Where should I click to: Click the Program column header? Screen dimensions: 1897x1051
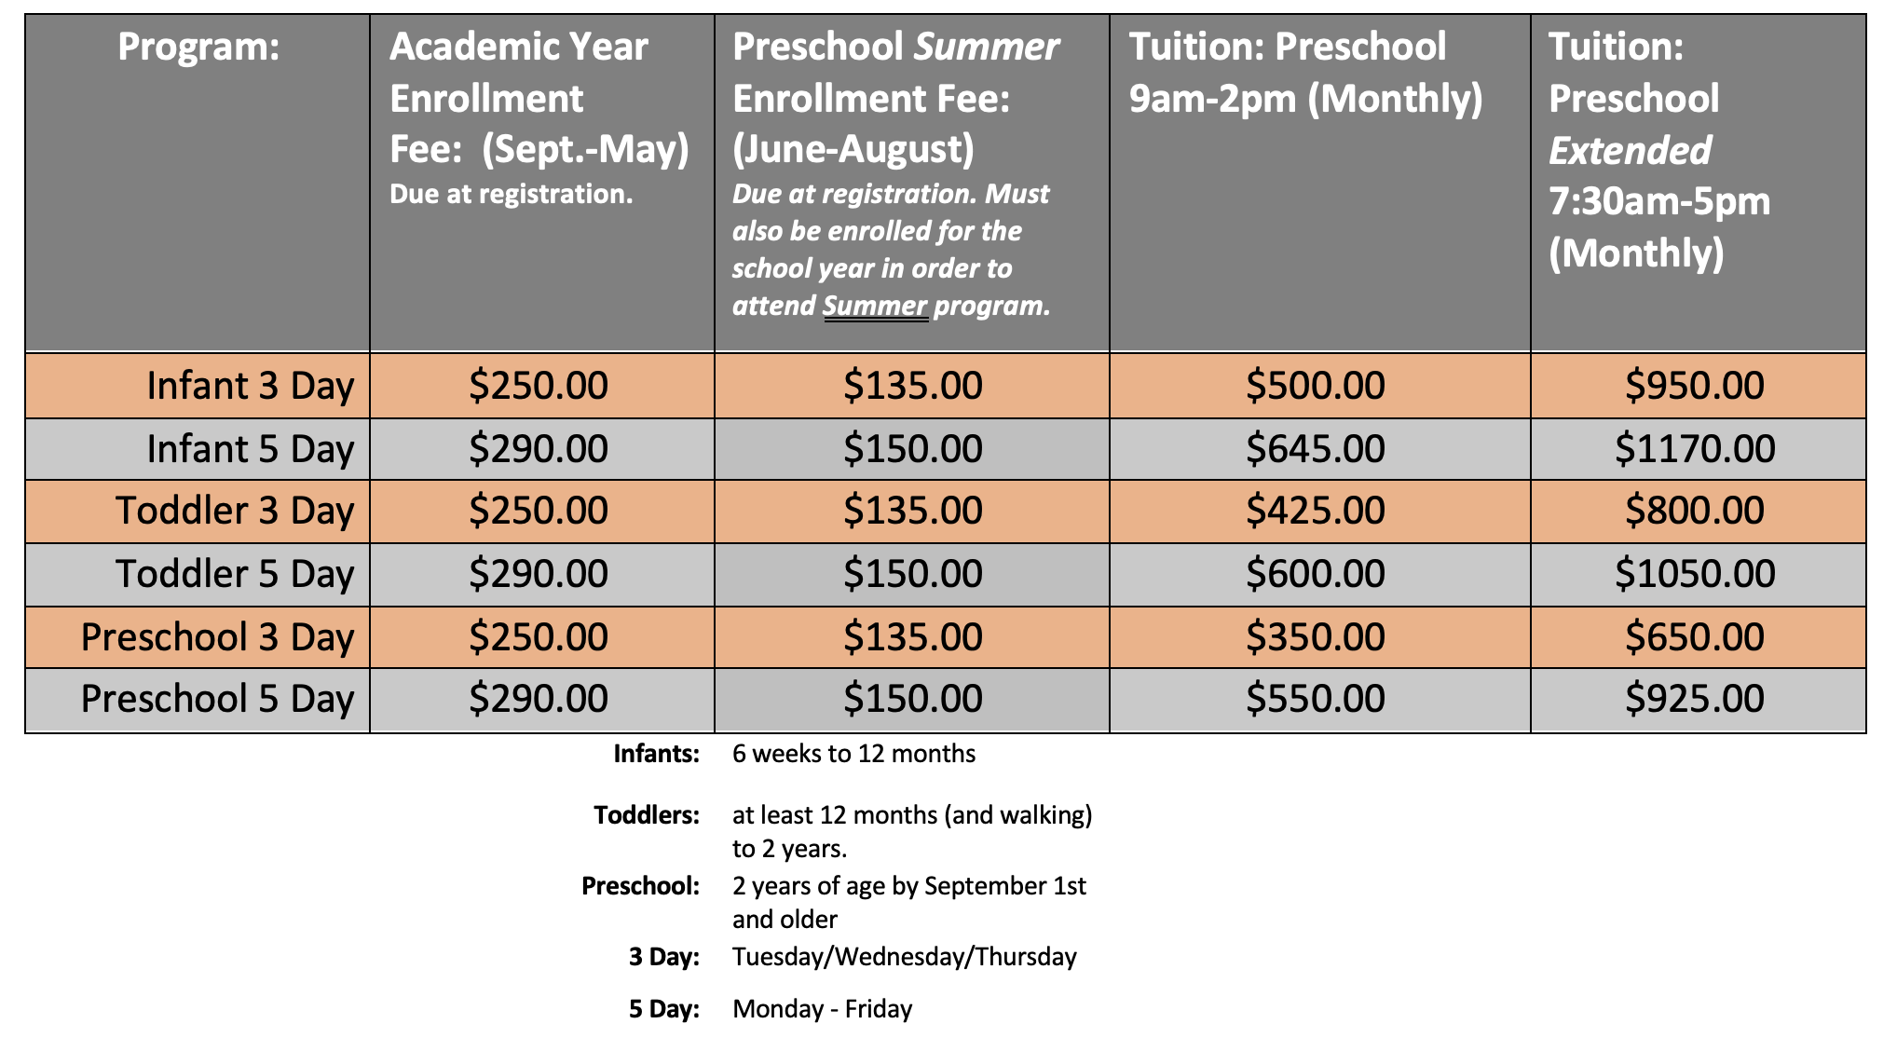point(198,47)
